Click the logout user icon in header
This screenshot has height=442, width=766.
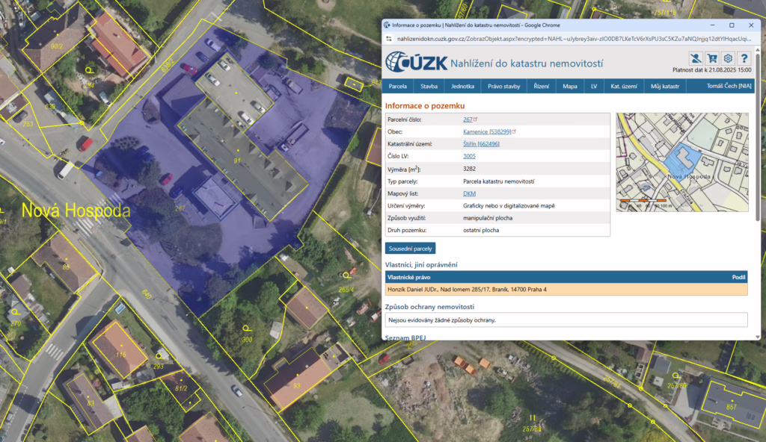pos(695,58)
